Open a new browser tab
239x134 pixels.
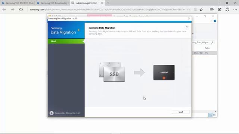(x=108, y=3)
